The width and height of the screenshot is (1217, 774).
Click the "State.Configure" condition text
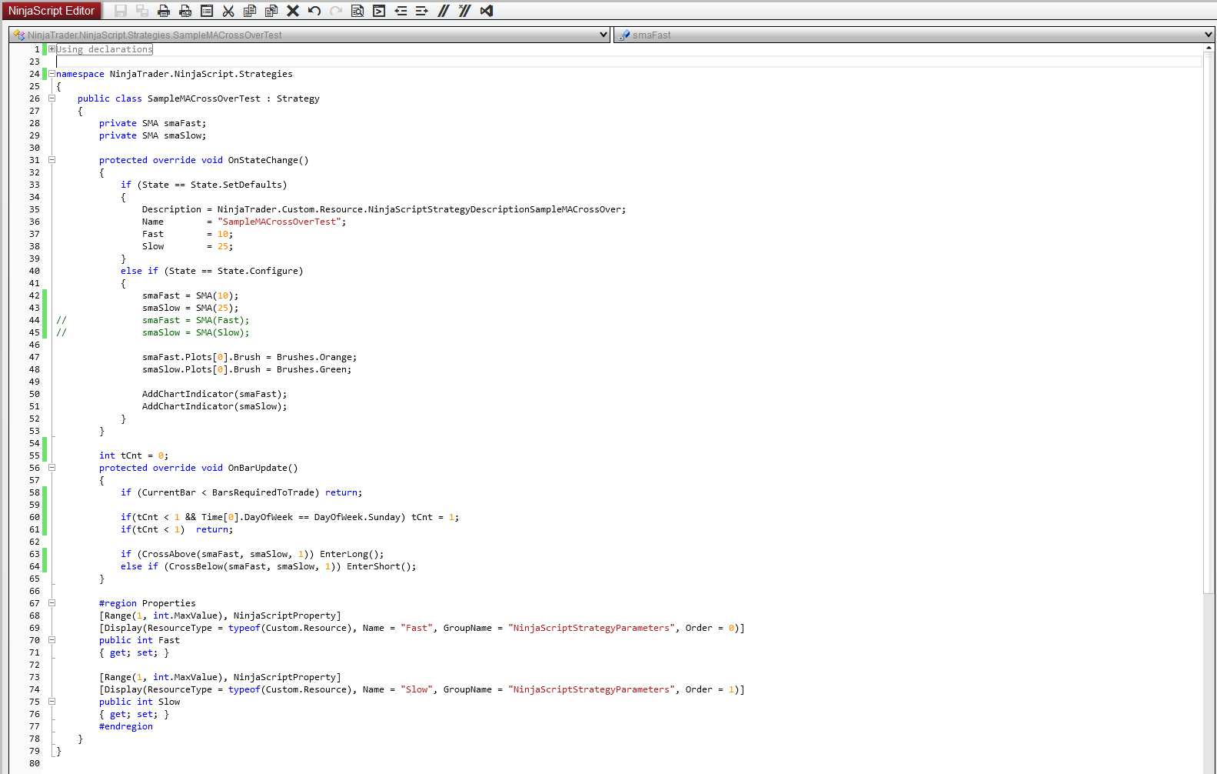[258, 271]
